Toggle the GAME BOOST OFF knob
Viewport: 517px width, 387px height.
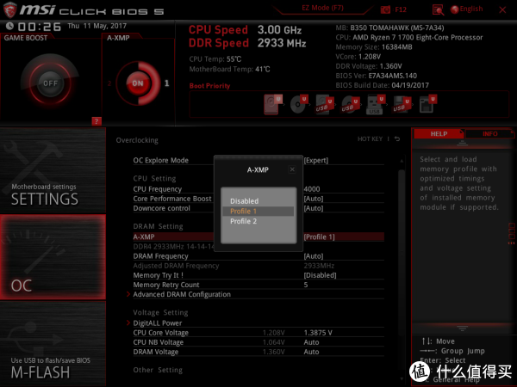coord(50,83)
